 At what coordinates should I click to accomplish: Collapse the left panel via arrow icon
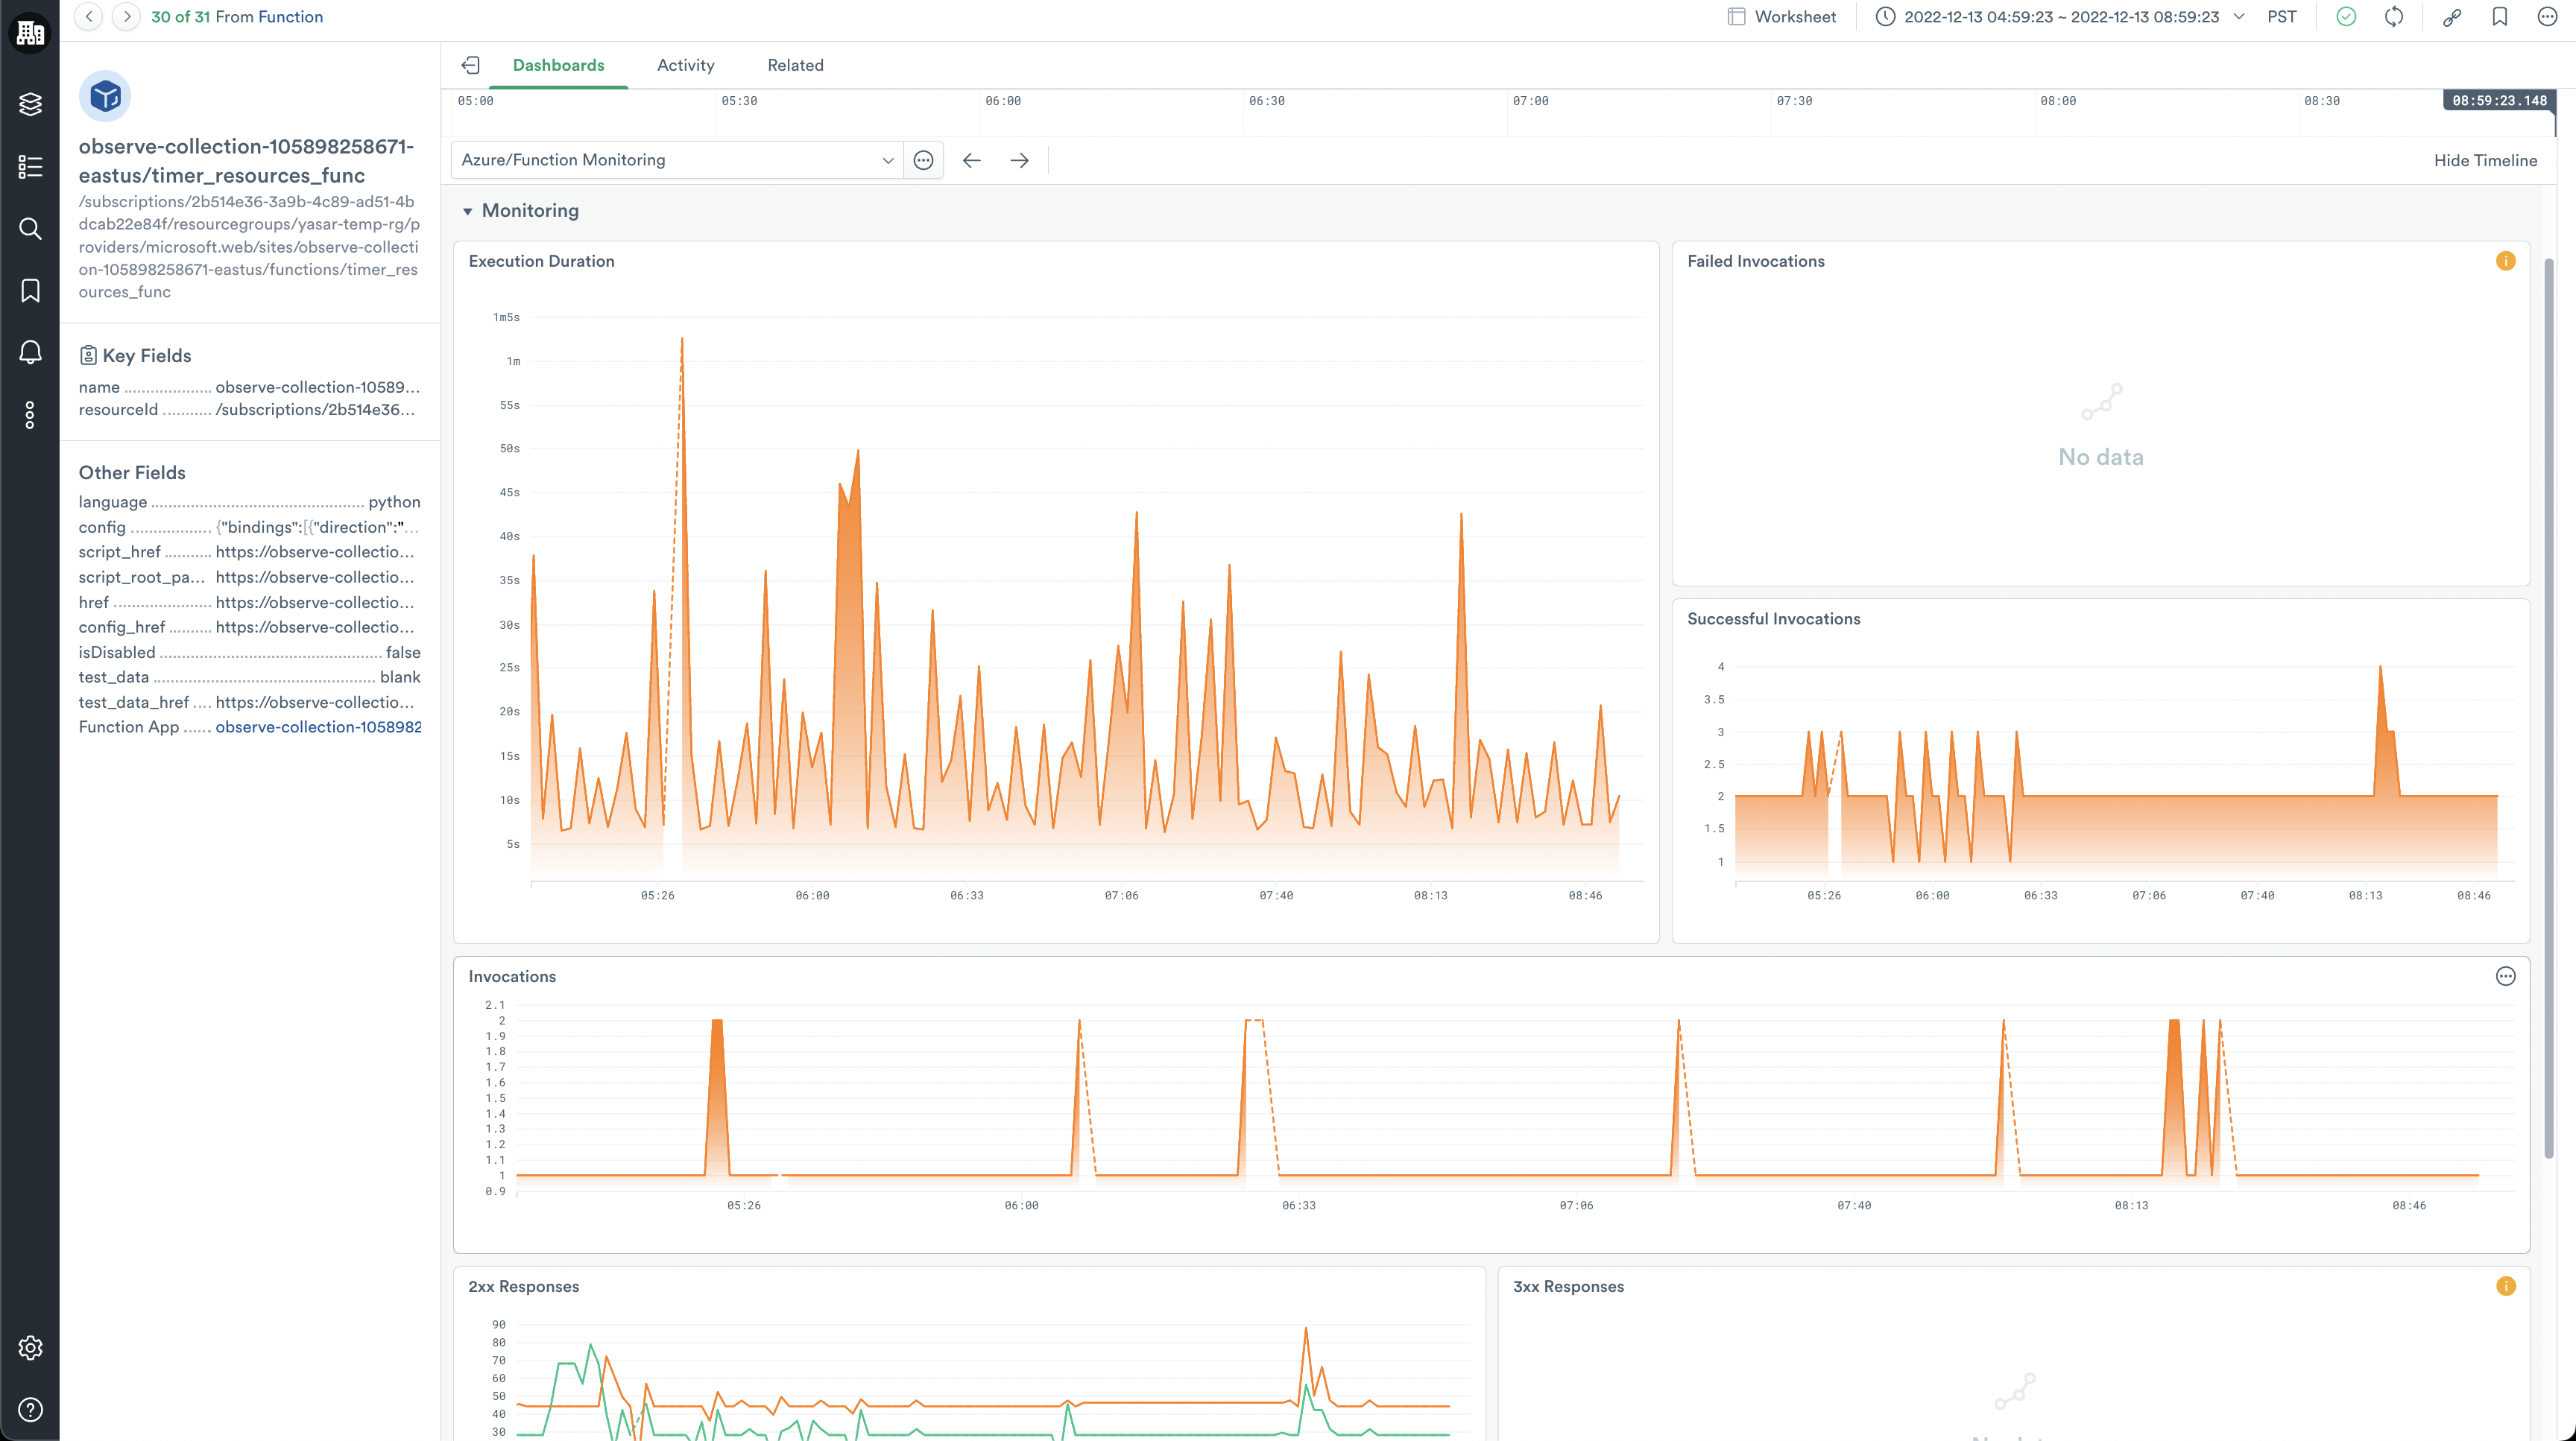click(471, 65)
